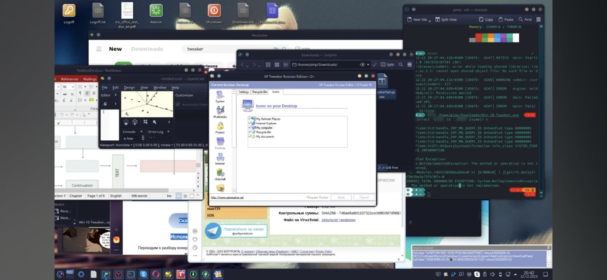Click the Cancel button in XP Tweaker
Image resolution: width=607 pixels, height=280 pixels.
(x=364, y=197)
